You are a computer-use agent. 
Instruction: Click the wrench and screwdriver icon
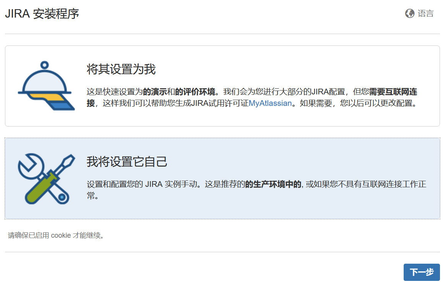(x=46, y=179)
